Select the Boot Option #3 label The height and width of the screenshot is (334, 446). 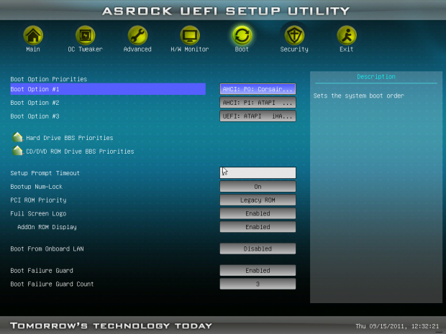click(35, 116)
